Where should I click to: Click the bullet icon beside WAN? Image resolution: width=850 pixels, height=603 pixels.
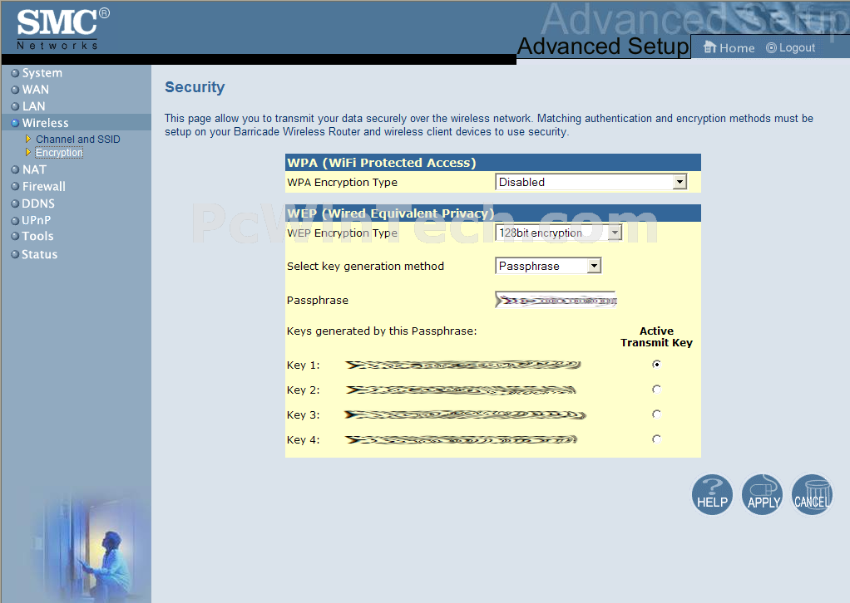click(15, 90)
